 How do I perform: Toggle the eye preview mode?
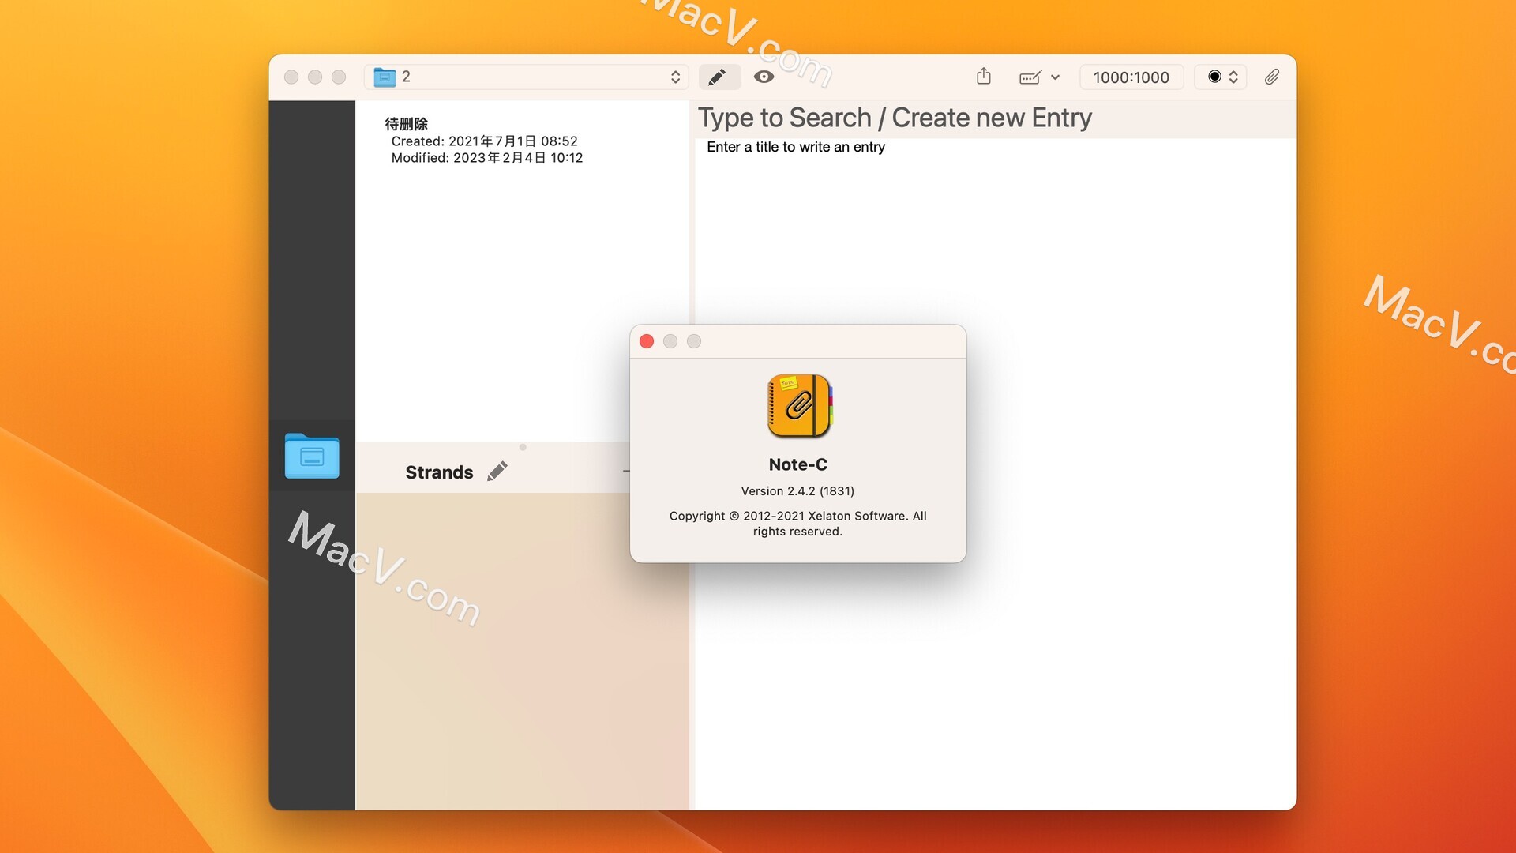click(764, 77)
